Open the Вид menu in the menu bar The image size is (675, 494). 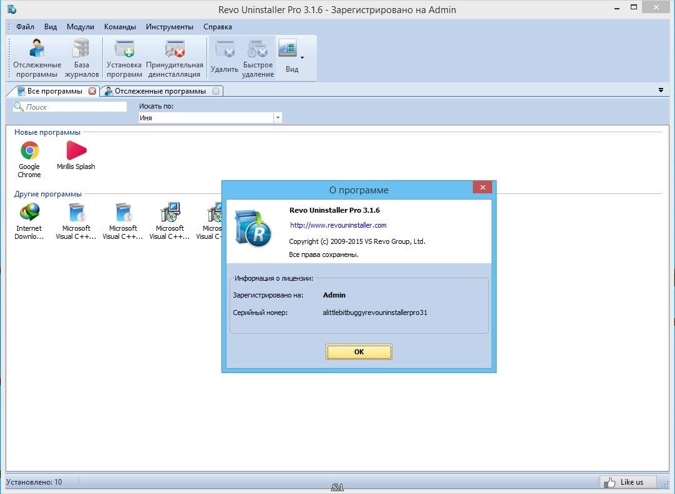click(51, 27)
